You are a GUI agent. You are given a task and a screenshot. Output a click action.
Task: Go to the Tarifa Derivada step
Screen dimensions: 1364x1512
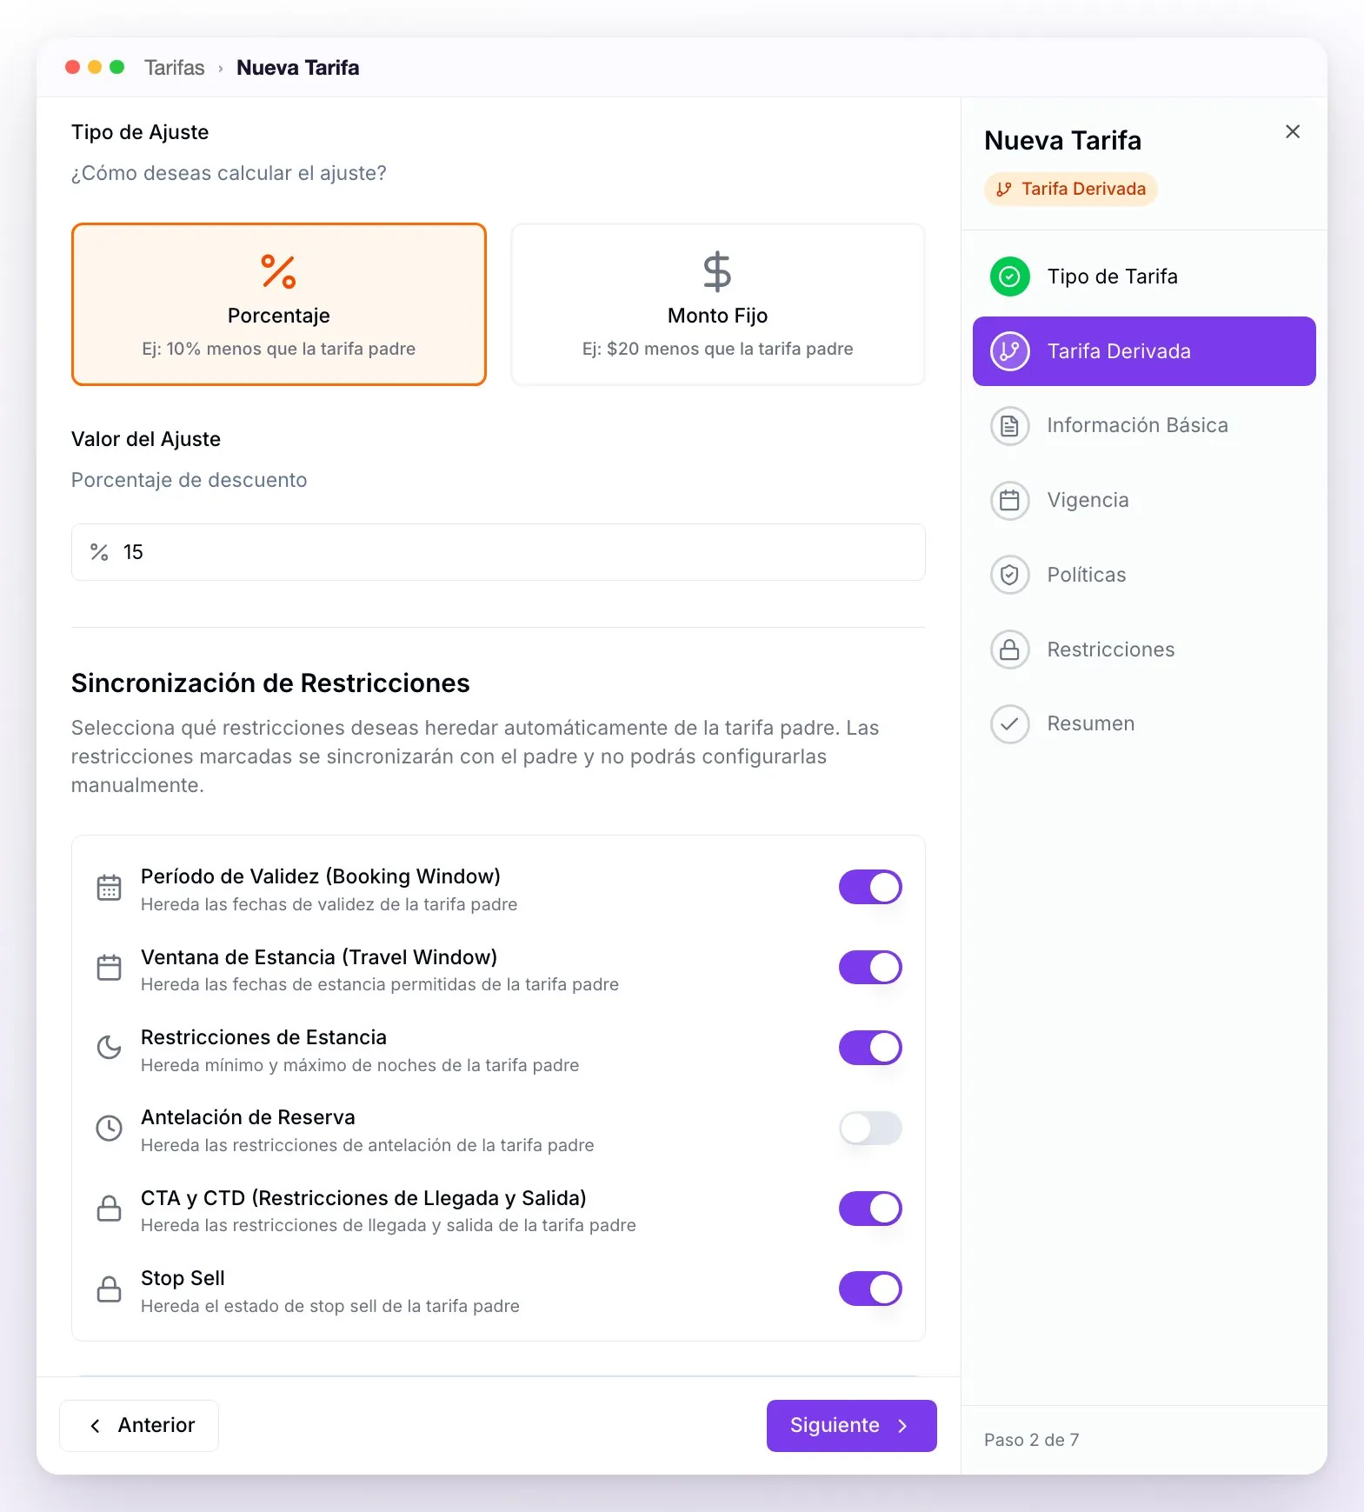[1144, 351]
